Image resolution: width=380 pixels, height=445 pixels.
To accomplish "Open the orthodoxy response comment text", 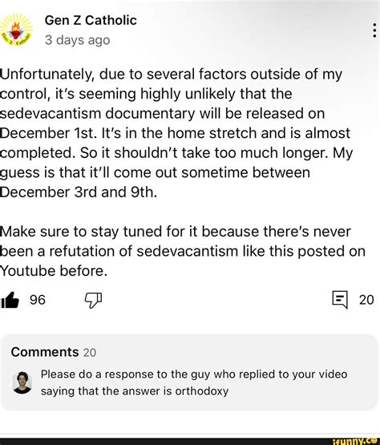I will pyautogui.click(x=194, y=382).
